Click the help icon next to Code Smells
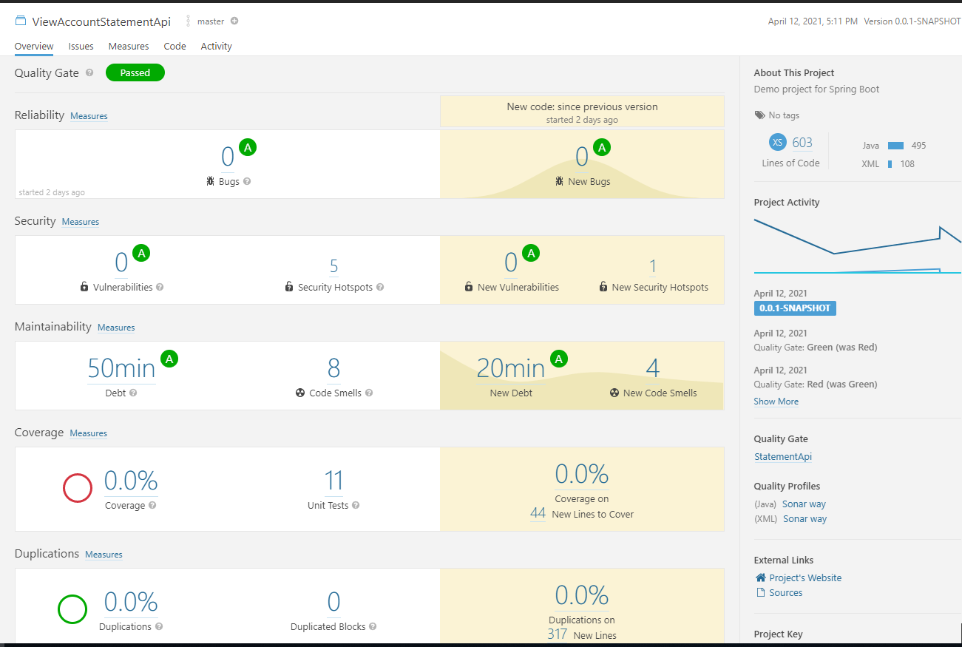 click(369, 393)
